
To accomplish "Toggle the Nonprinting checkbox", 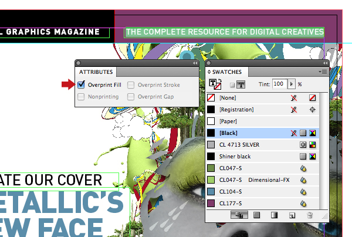I will click(x=81, y=97).
